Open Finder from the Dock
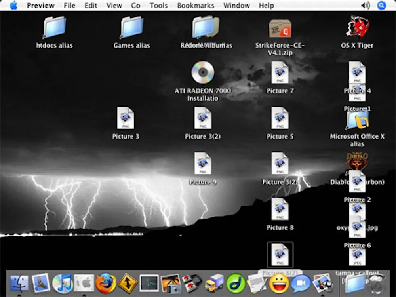This screenshot has height=297, width=396. click(19, 283)
